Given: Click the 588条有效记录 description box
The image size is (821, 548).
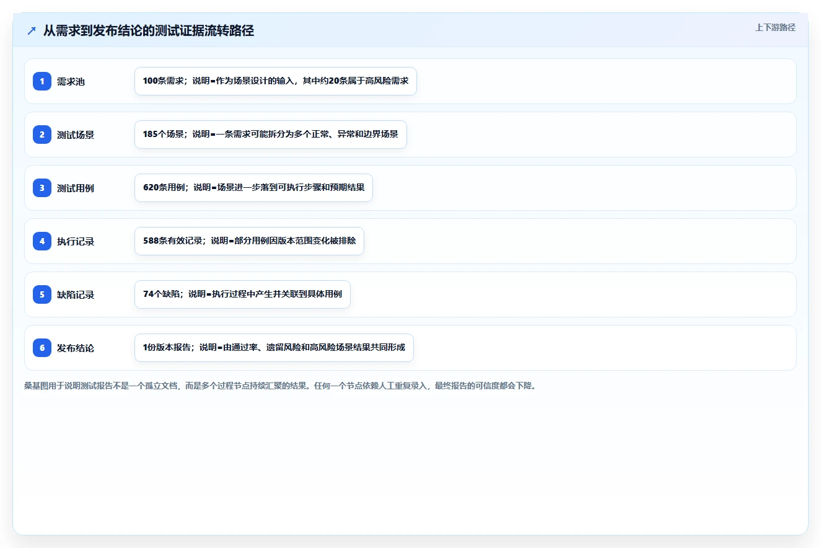Looking at the screenshot, I should pos(249,241).
